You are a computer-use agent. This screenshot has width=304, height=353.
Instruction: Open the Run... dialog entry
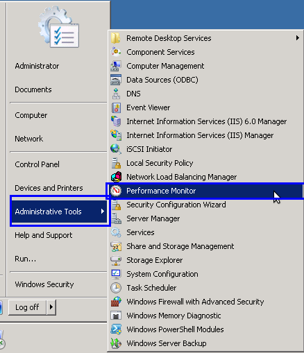point(26,259)
